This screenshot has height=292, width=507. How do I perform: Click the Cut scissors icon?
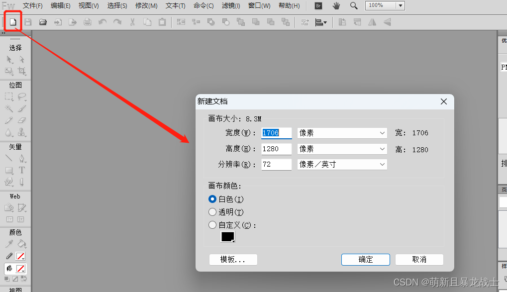coord(132,22)
